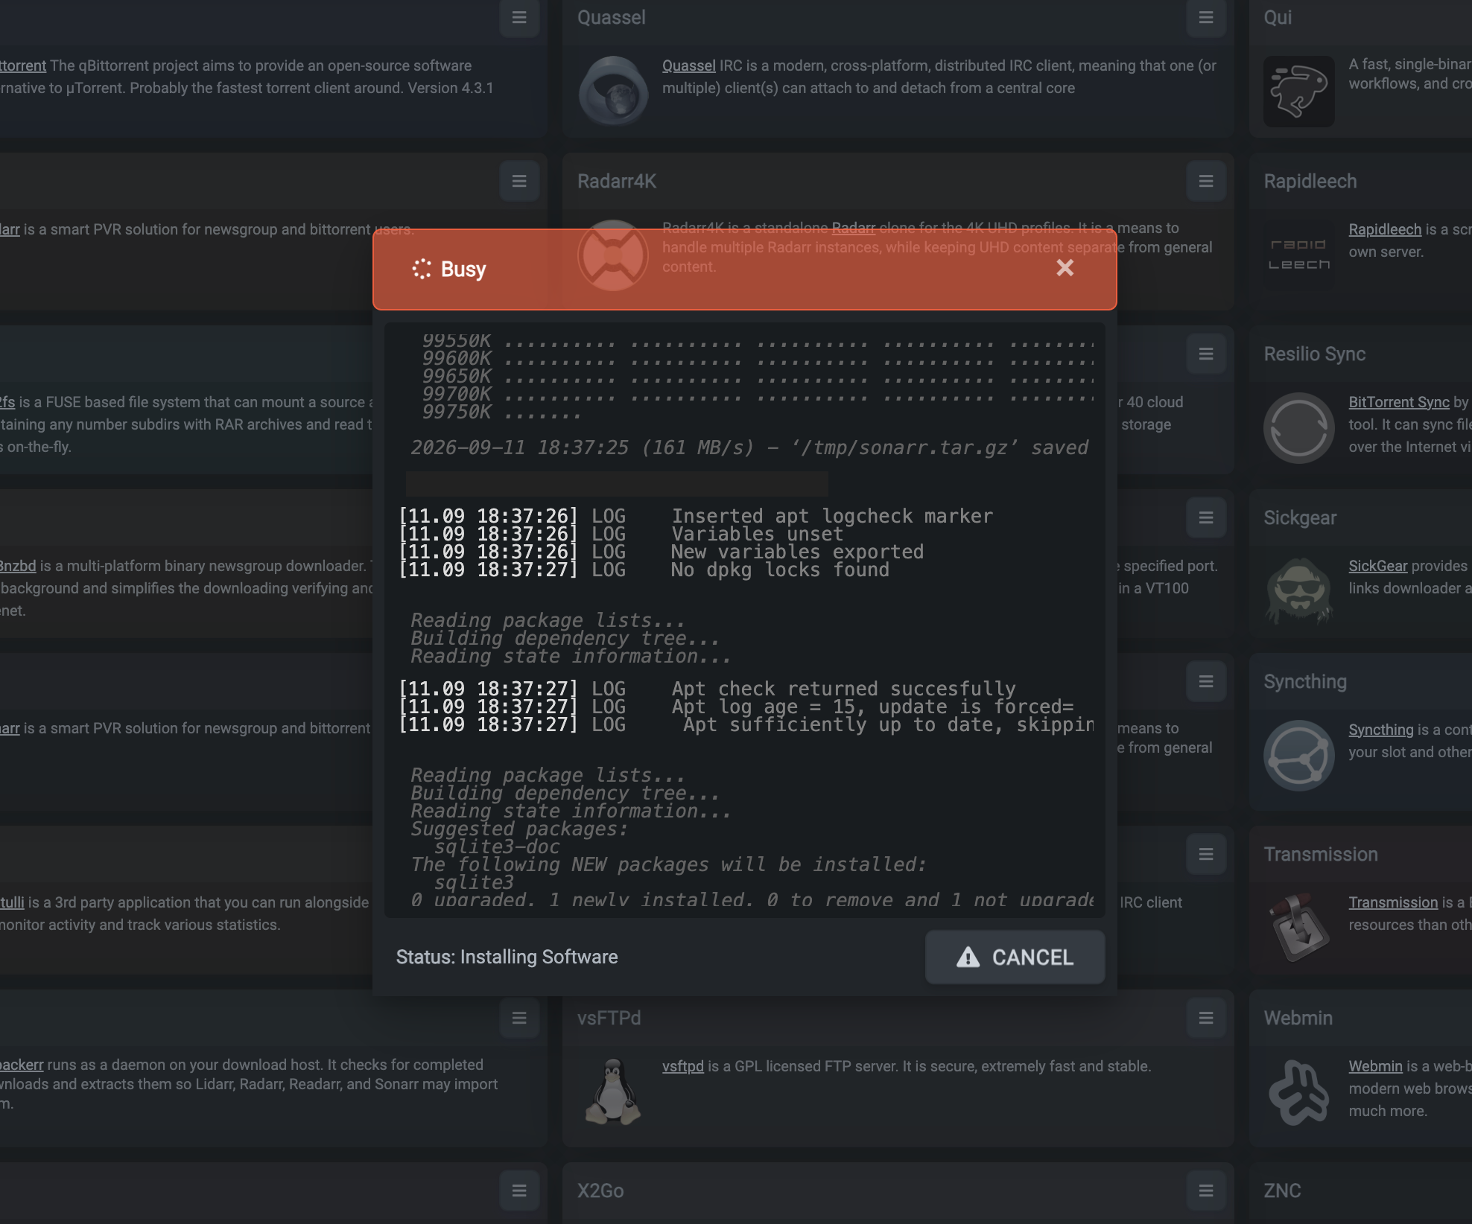Click the Sickgear bearded face icon
Viewport: 1472px width, 1224px height.
point(1298,591)
